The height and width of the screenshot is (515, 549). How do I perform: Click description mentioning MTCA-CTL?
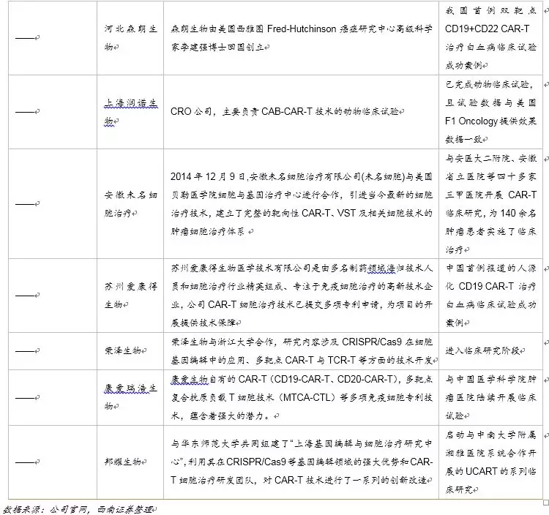coord(302,397)
